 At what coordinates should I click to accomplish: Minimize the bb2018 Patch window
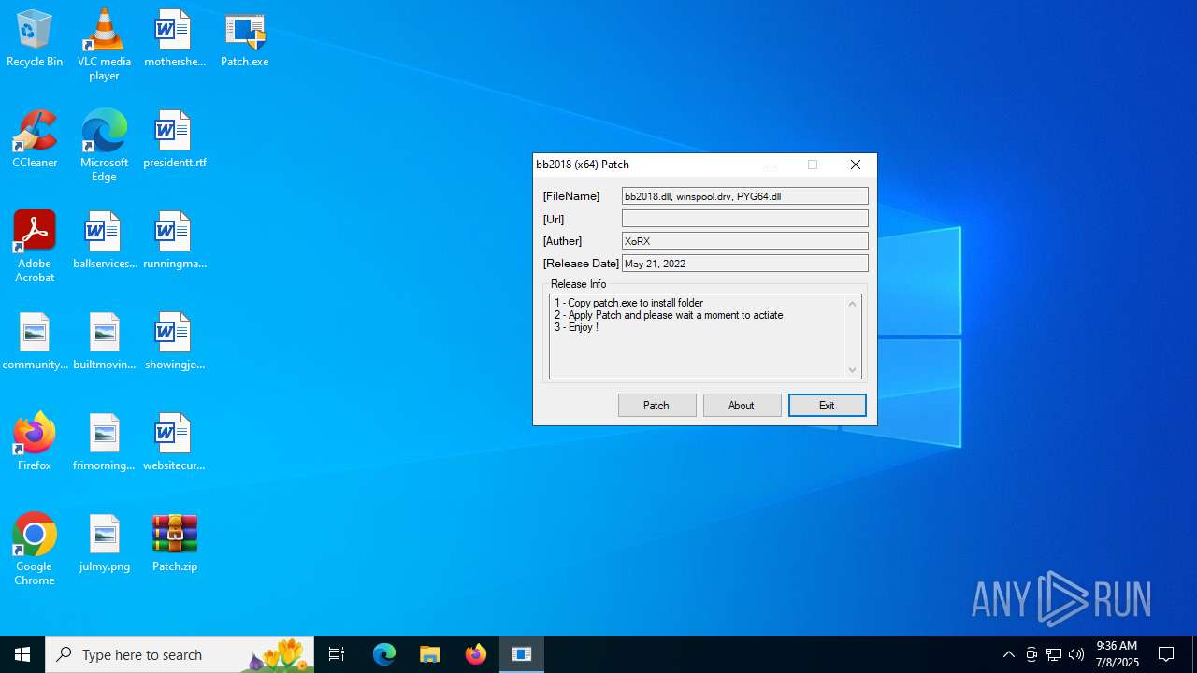[771, 165]
